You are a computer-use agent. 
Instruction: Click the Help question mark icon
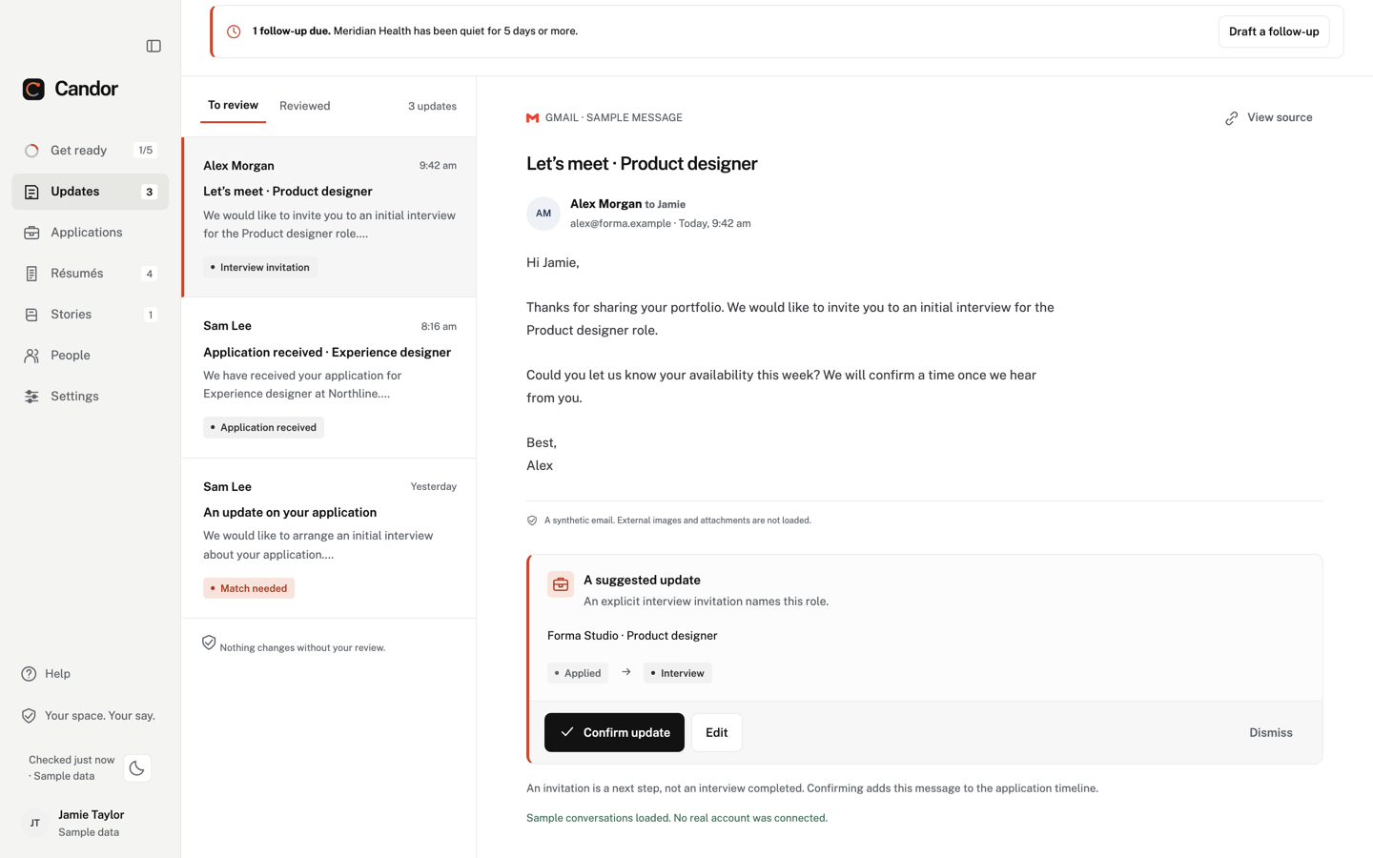pyautogui.click(x=30, y=674)
